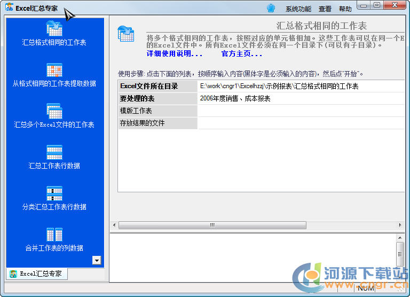410x297 pixels.
Task: Minimize the Excel汇总专家 window
Action: [x=364, y=5]
